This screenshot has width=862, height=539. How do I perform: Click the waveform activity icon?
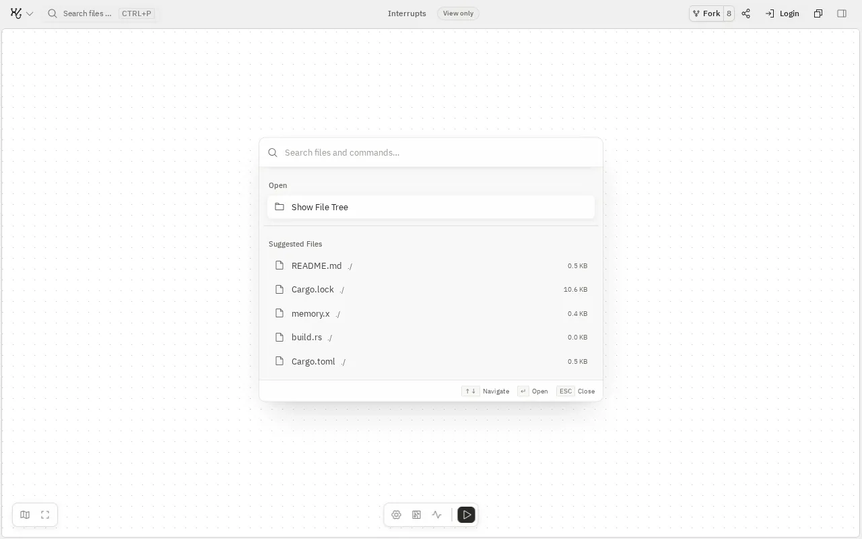coord(436,515)
